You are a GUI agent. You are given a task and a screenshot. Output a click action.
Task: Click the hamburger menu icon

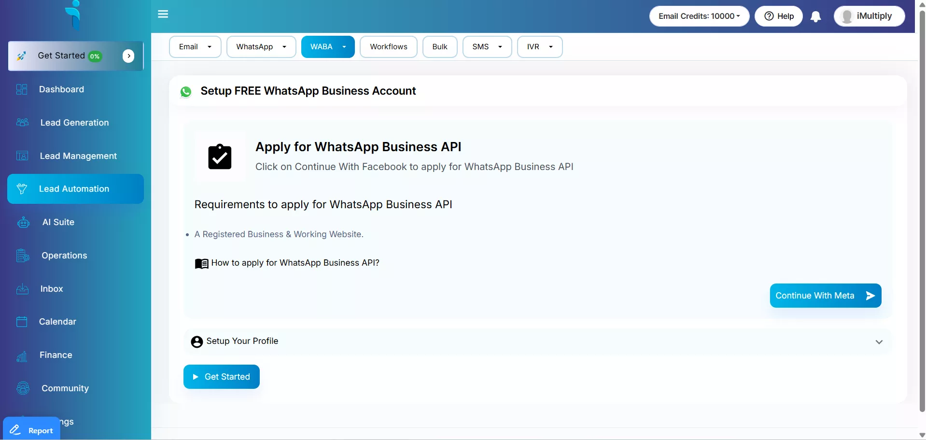coord(163,14)
